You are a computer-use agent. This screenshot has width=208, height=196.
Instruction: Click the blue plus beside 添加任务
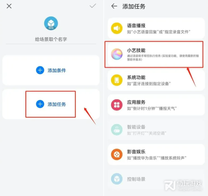pos(40,104)
